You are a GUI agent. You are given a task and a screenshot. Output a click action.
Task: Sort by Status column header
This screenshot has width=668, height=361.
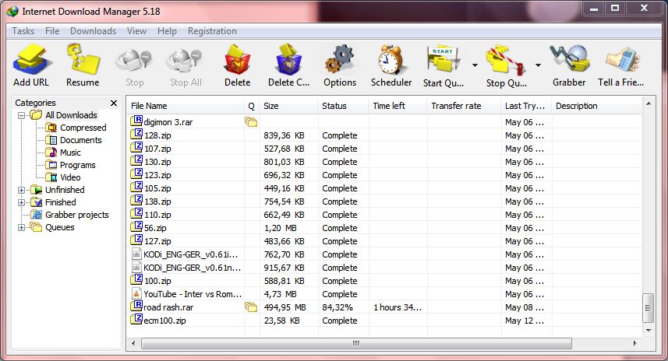tap(343, 106)
